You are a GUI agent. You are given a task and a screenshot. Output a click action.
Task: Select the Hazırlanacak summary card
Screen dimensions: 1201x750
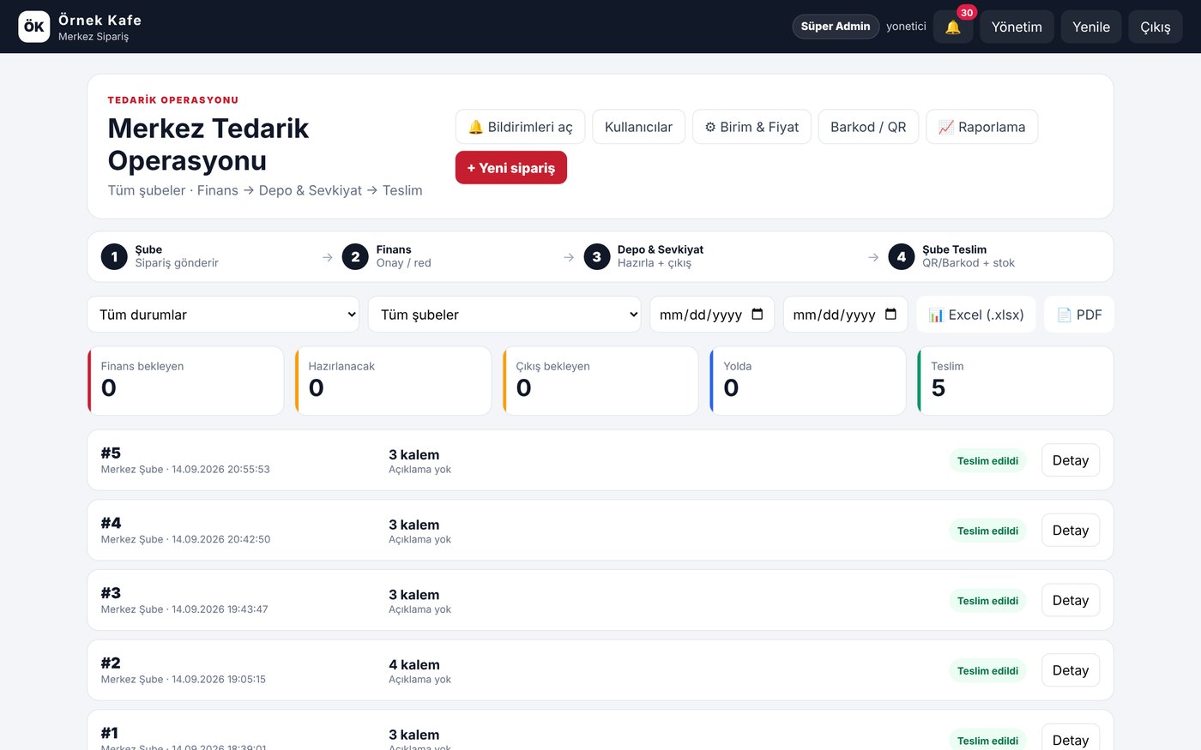pyautogui.click(x=393, y=381)
